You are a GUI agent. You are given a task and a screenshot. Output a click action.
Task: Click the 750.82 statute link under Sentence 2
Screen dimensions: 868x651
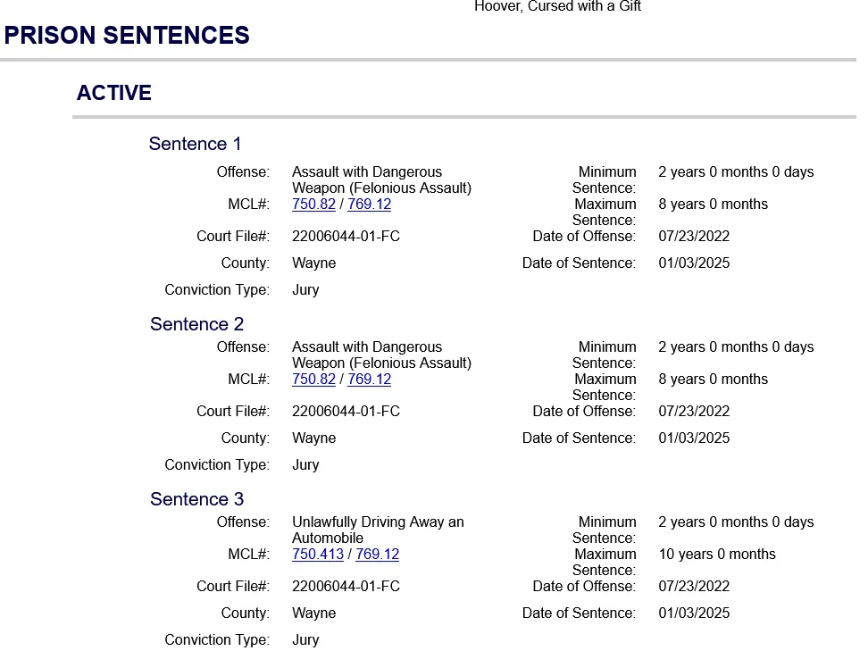click(313, 380)
